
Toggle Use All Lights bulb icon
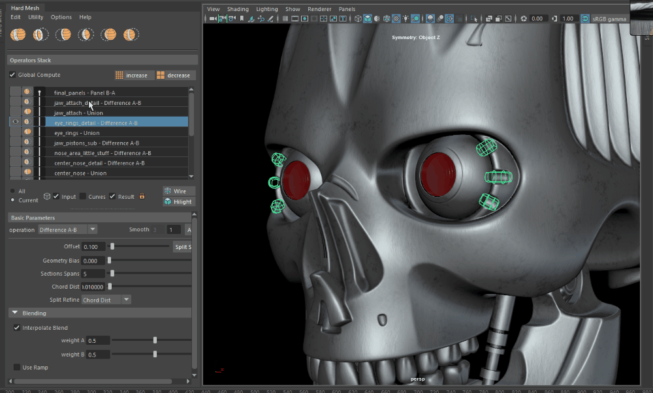tap(406, 19)
